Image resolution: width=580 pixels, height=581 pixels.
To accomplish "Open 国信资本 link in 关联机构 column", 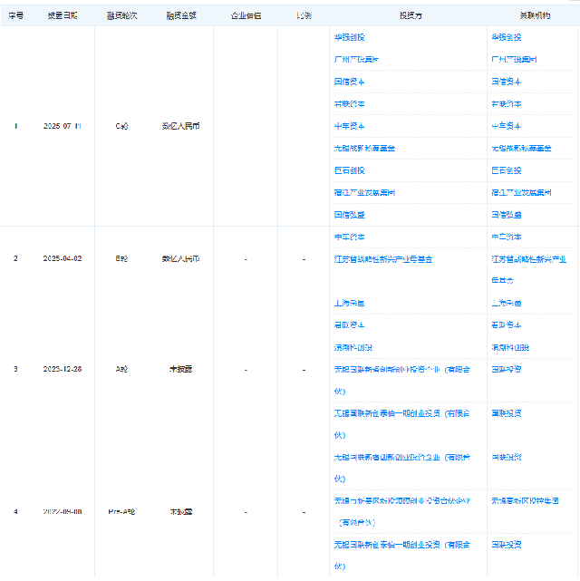I will [507, 82].
